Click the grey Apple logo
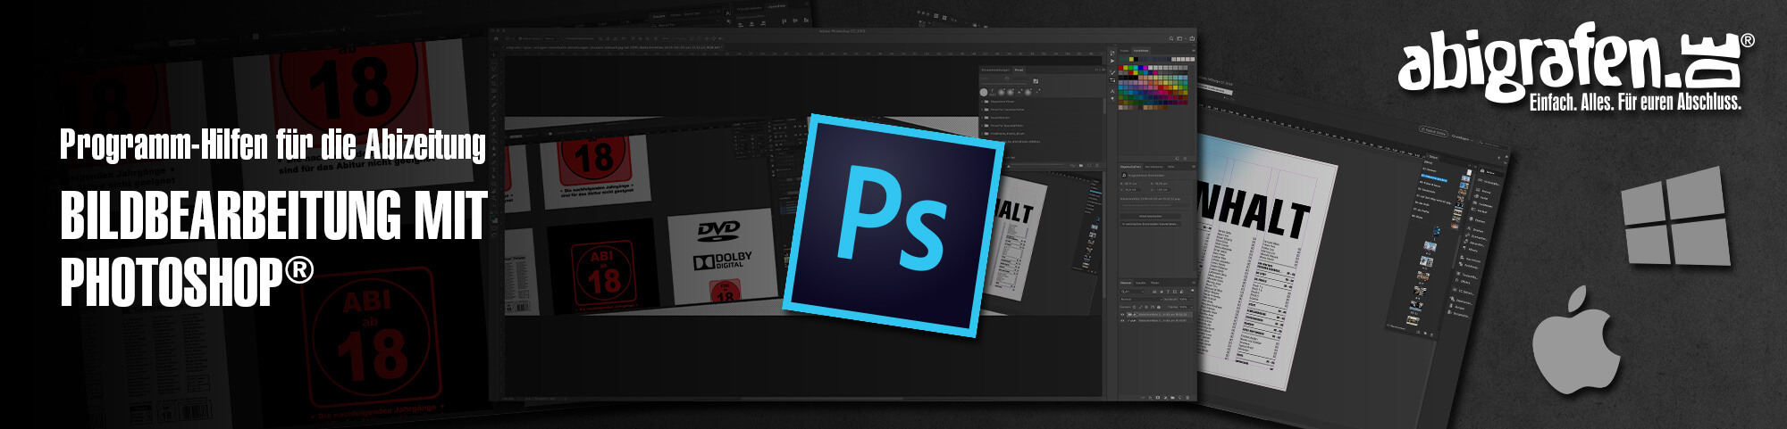The image size is (1787, 429). (x=1576, y=340)
